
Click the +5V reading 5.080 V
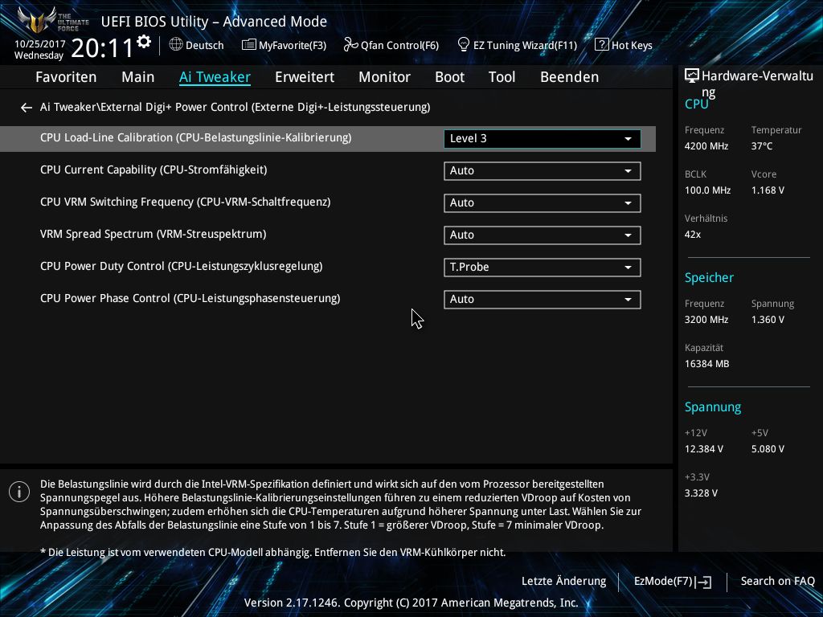click(x=768, y=449)
